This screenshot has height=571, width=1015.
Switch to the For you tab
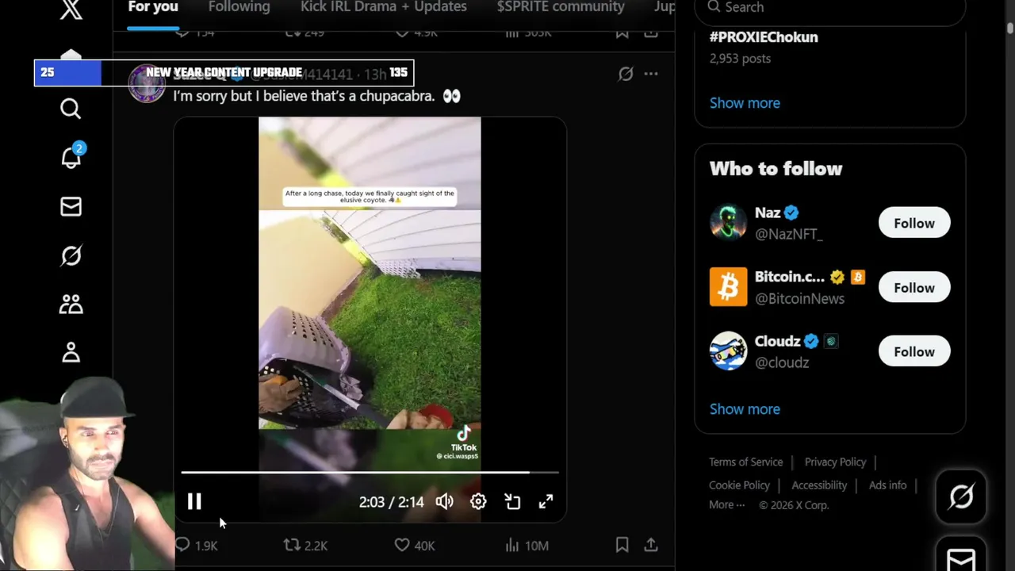153,8
